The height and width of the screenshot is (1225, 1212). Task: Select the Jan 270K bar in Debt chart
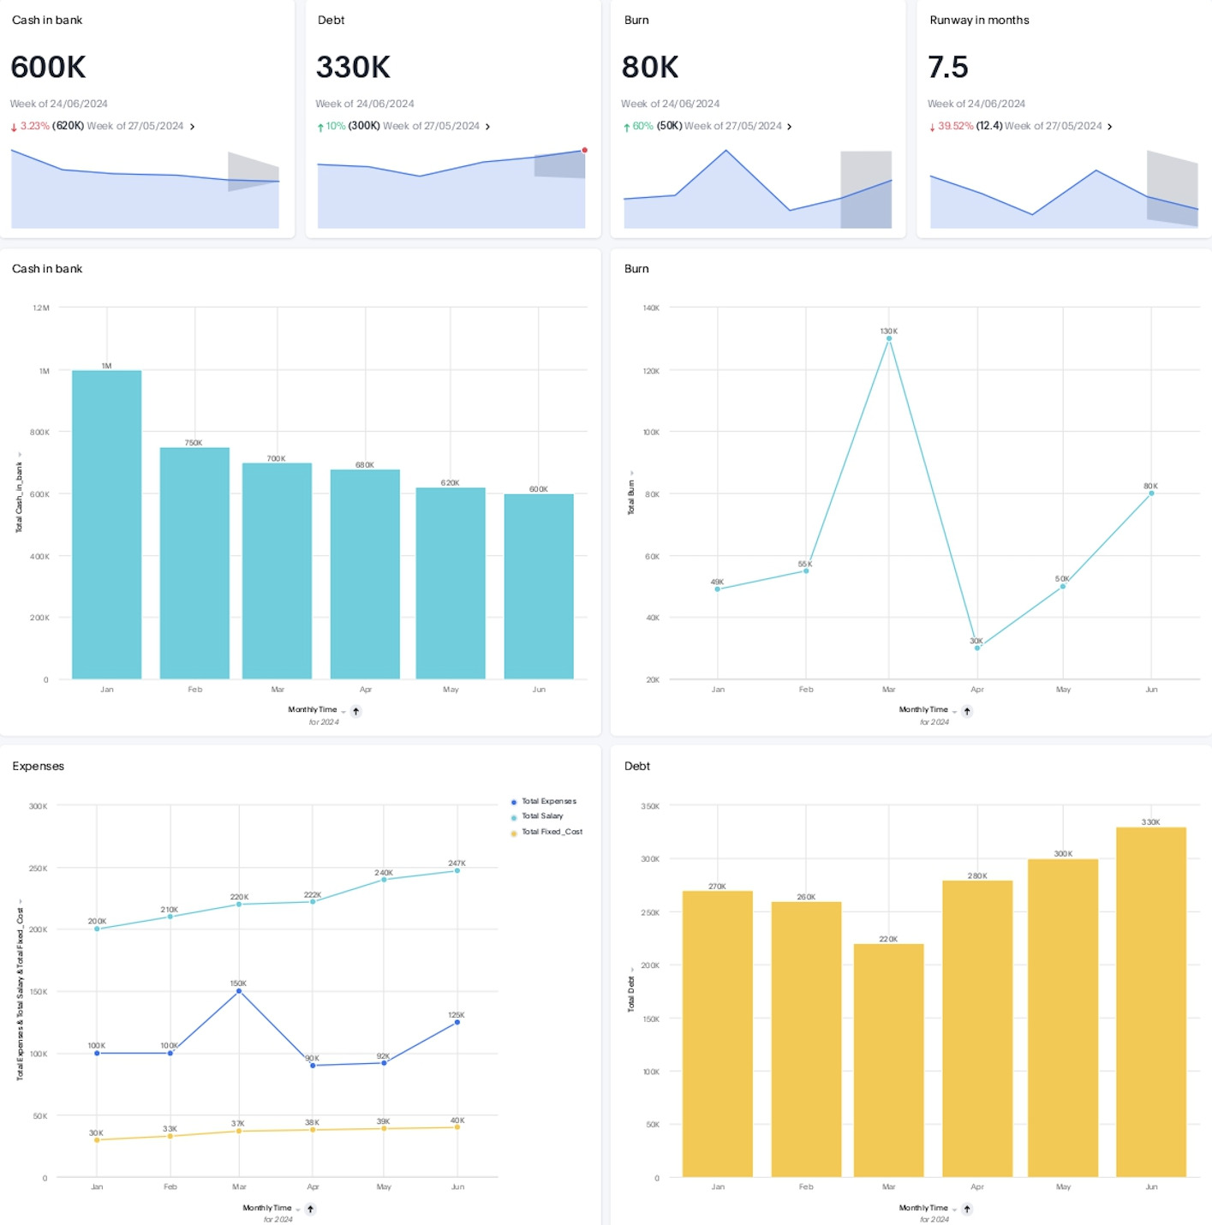(x=718, y=1034)
